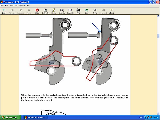Click the paragraph about the cocked hammer
160x120 pixels.
click(74, 98)
